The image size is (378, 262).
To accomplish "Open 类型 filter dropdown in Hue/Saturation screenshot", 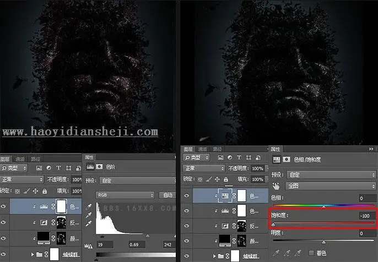I will tap(196, 158).
